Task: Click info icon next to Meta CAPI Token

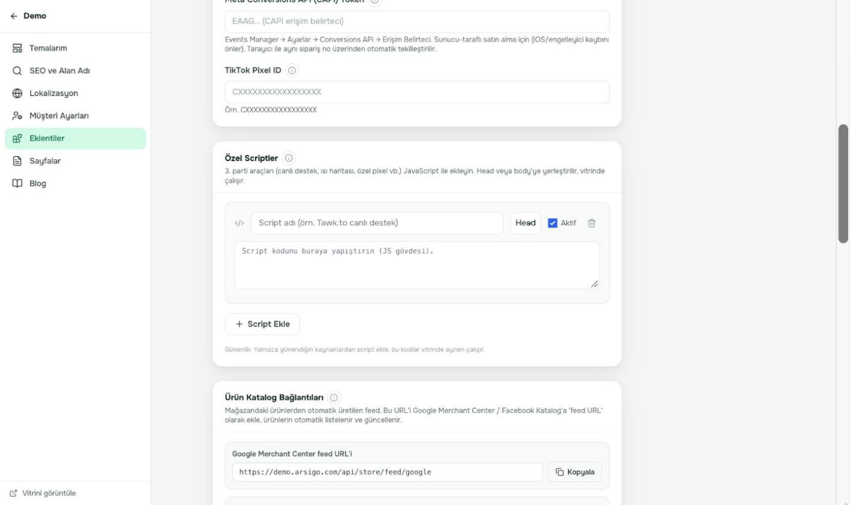Action: [x=375, y=2]
